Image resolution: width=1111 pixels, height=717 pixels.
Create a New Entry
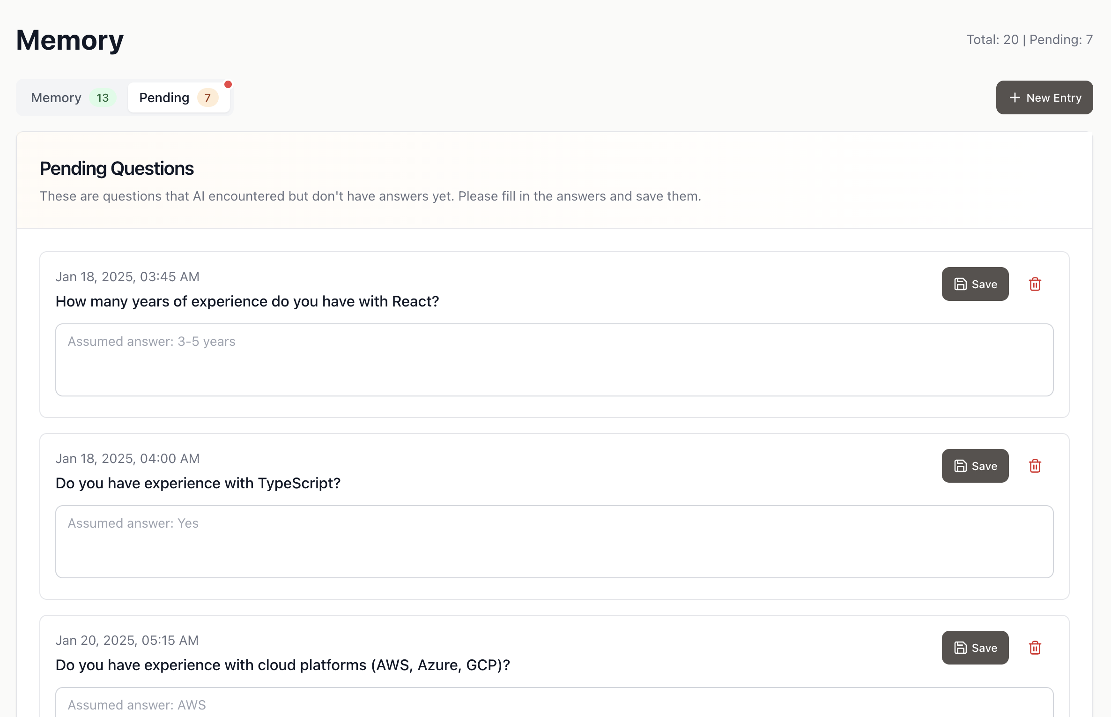pyautogui.click(x=1044, y=97)
